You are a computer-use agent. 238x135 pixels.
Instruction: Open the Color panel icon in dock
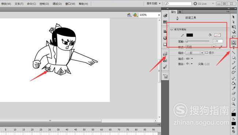[165, 15]
